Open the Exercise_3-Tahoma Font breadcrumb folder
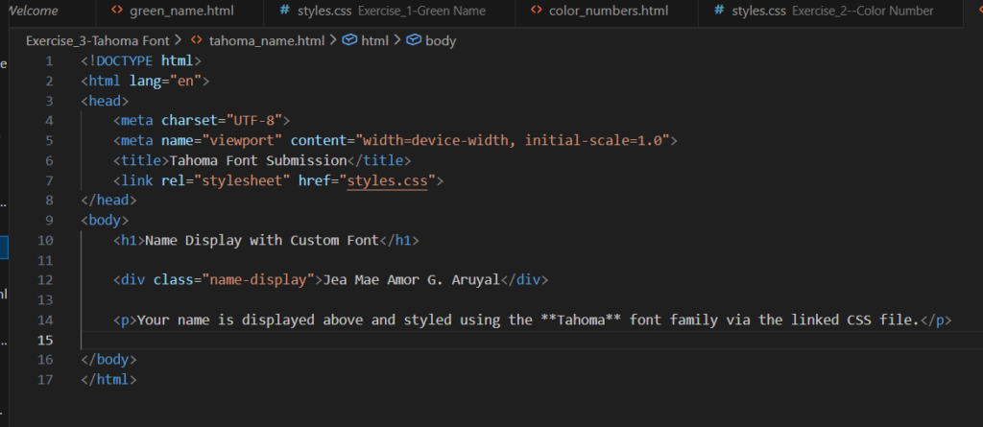This screenshot has width=983, height=427. coord(98,41)
